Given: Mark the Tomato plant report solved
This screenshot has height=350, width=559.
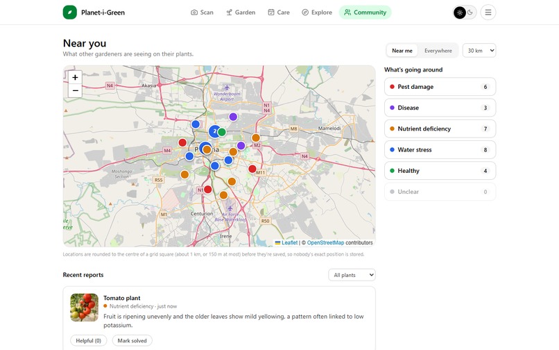Looking at the screenshot, I should point(132,341).
